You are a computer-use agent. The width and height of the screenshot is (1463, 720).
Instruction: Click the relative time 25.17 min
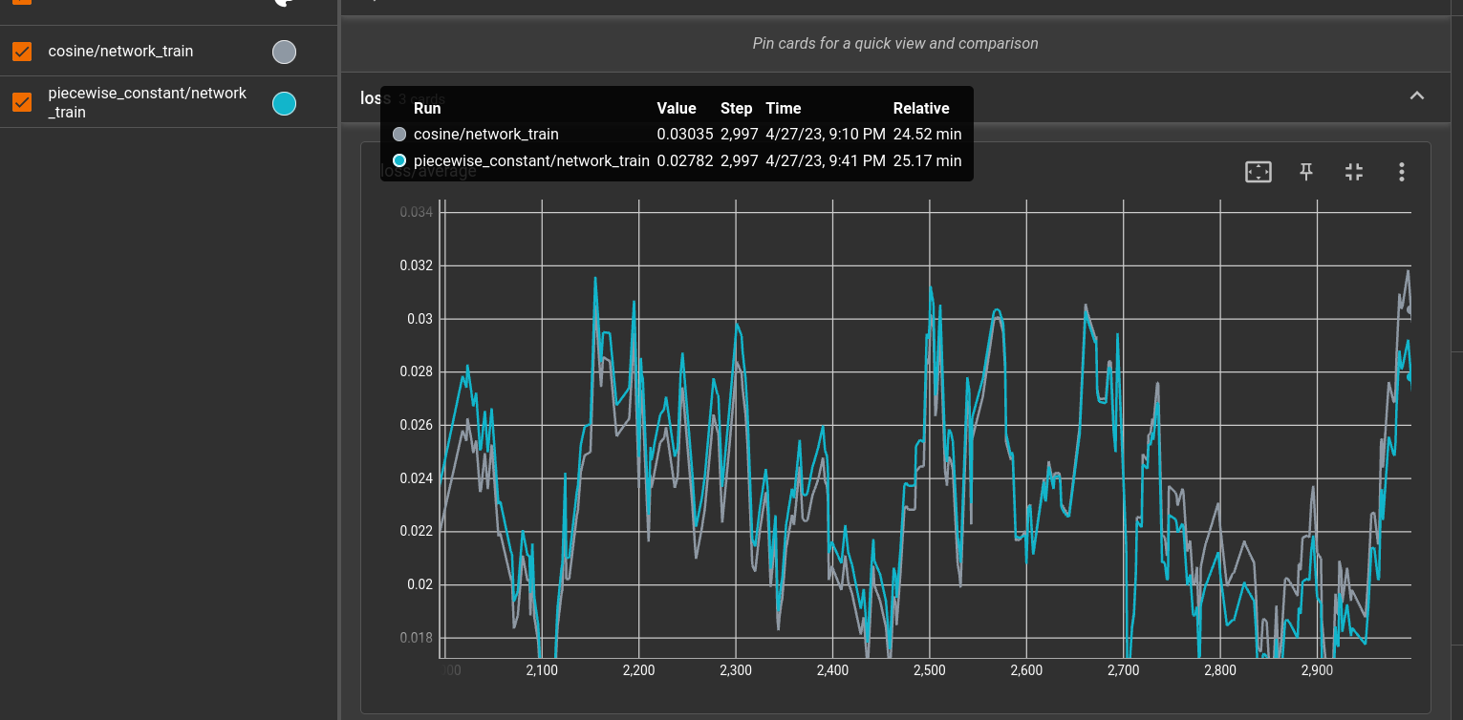click(x=927, y=160)
